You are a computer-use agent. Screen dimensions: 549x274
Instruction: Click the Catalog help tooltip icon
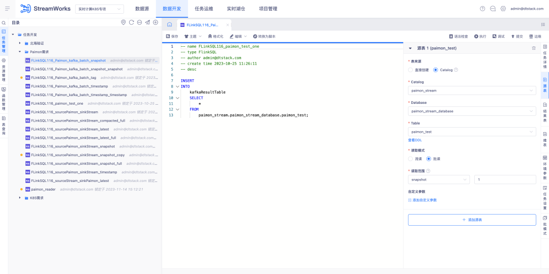click(x=456, y=70)
